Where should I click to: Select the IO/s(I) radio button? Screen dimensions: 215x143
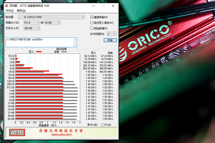tap(102, 125)
